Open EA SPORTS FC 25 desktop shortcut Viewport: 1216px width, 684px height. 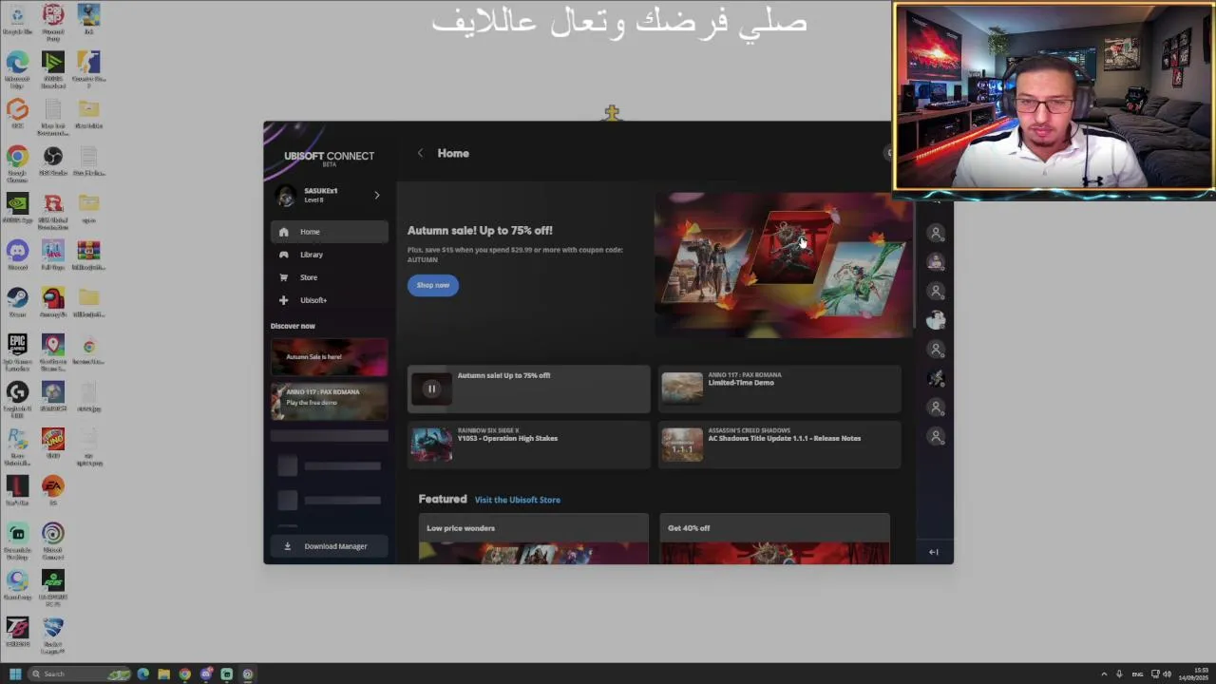tap(53, 587)
